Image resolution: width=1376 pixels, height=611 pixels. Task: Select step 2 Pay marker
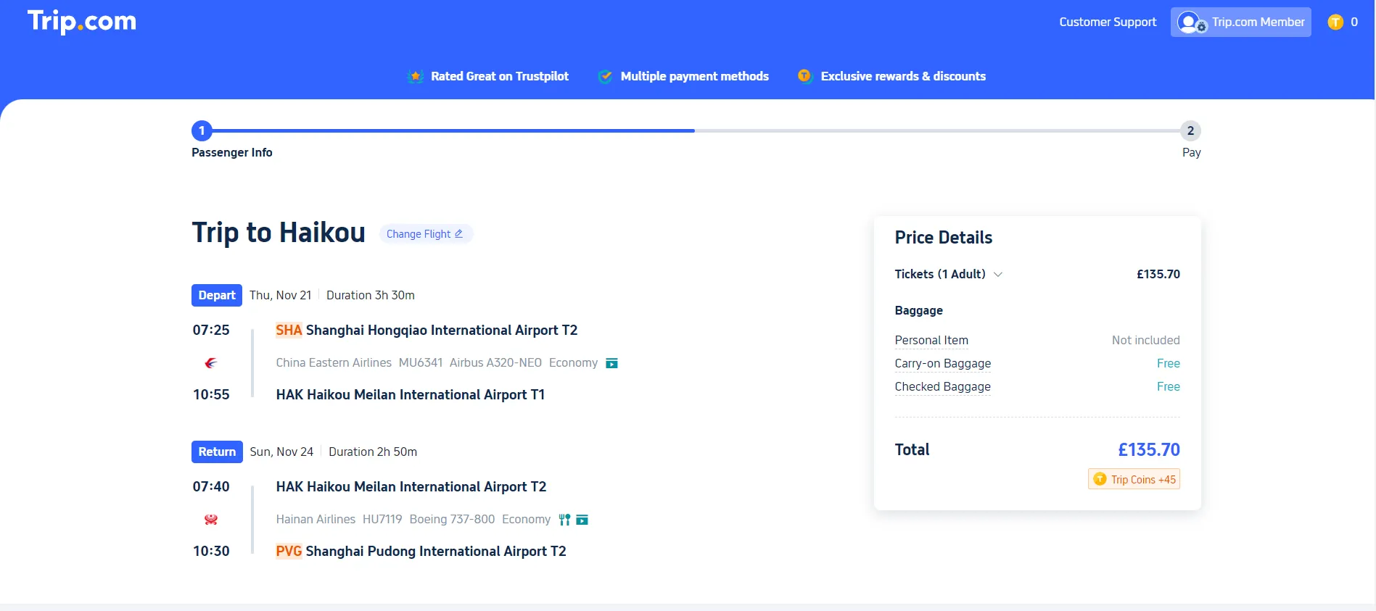click(x=1190, y=130)
